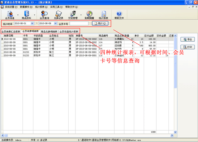This screenshot has width=198, height=142.
Task: Focus the 会员卡号 input field
Action: pyautogui.click(x=79, y=23)
